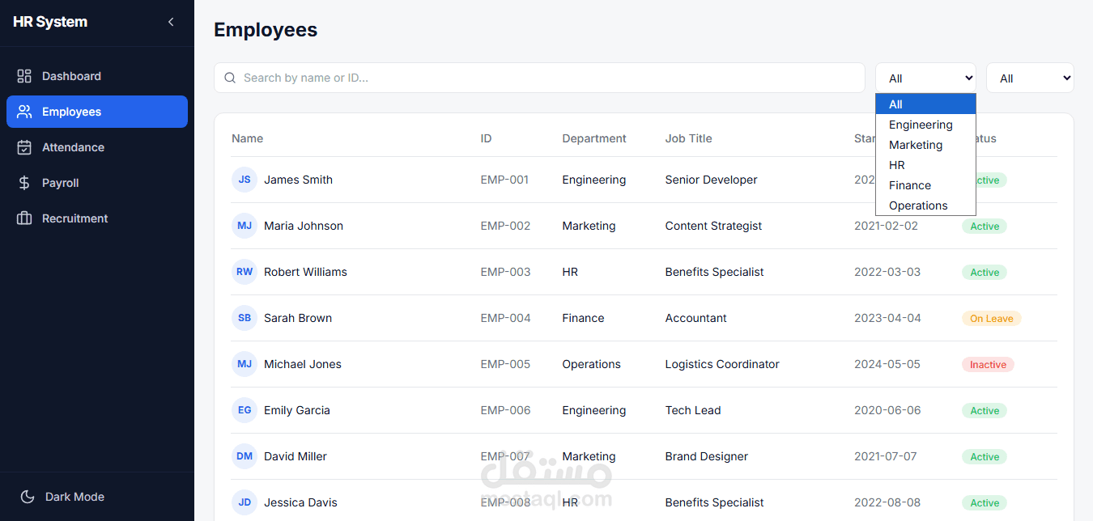Click the Recruitment briefcase icon
This screenshot has height=521, width=1093.
point(24,218)
